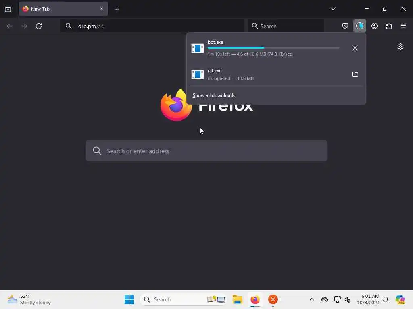
Task: Restore down the Firefox window
Action: (x=385, y=9)
